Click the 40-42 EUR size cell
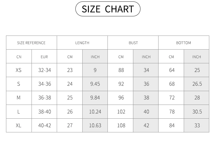 tap(44, 125)
